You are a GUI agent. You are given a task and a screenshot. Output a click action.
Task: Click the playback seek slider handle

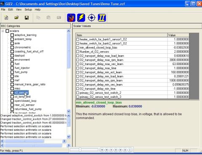point(80,150)
